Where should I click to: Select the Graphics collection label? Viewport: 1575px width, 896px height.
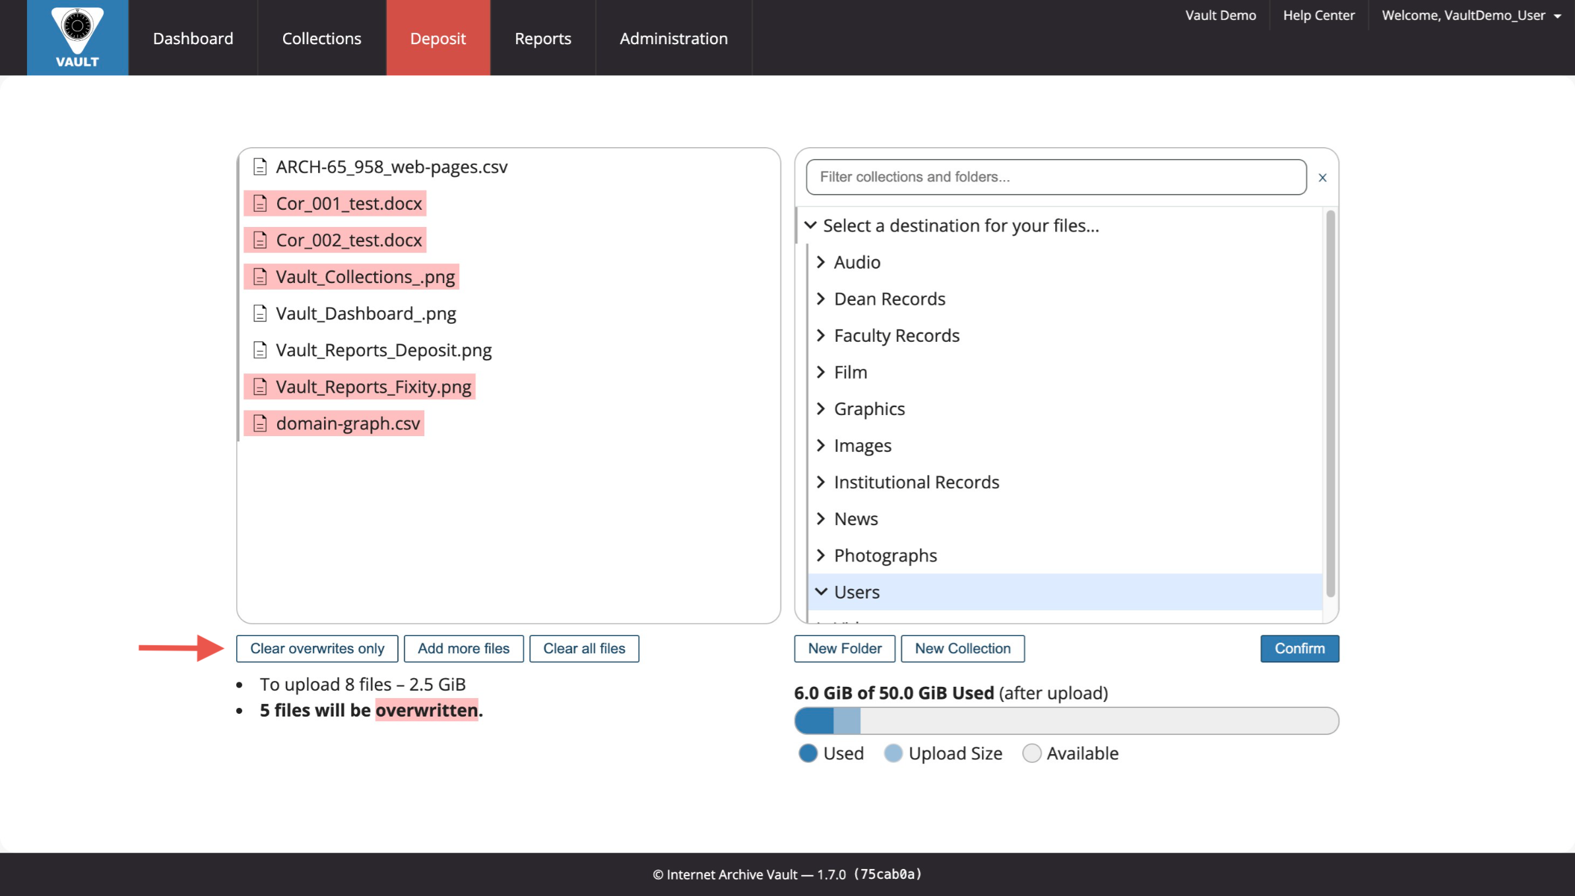869,408
